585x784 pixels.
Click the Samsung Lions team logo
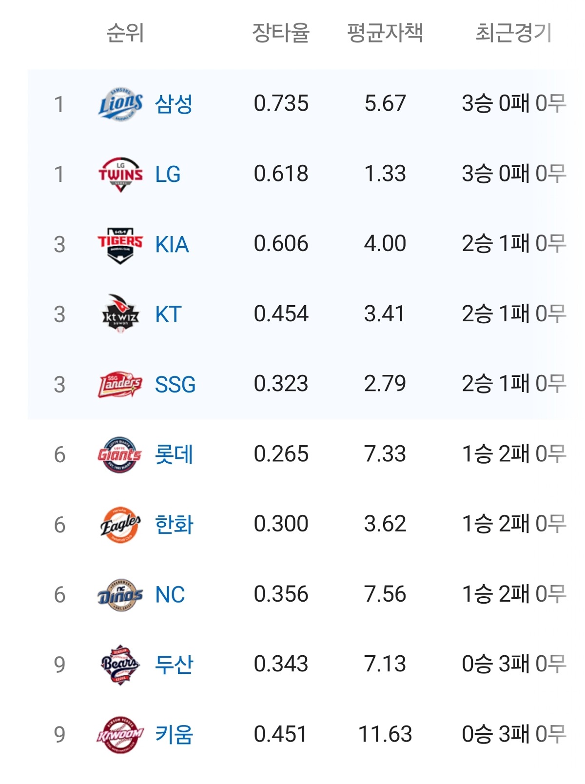coord(120,104)
